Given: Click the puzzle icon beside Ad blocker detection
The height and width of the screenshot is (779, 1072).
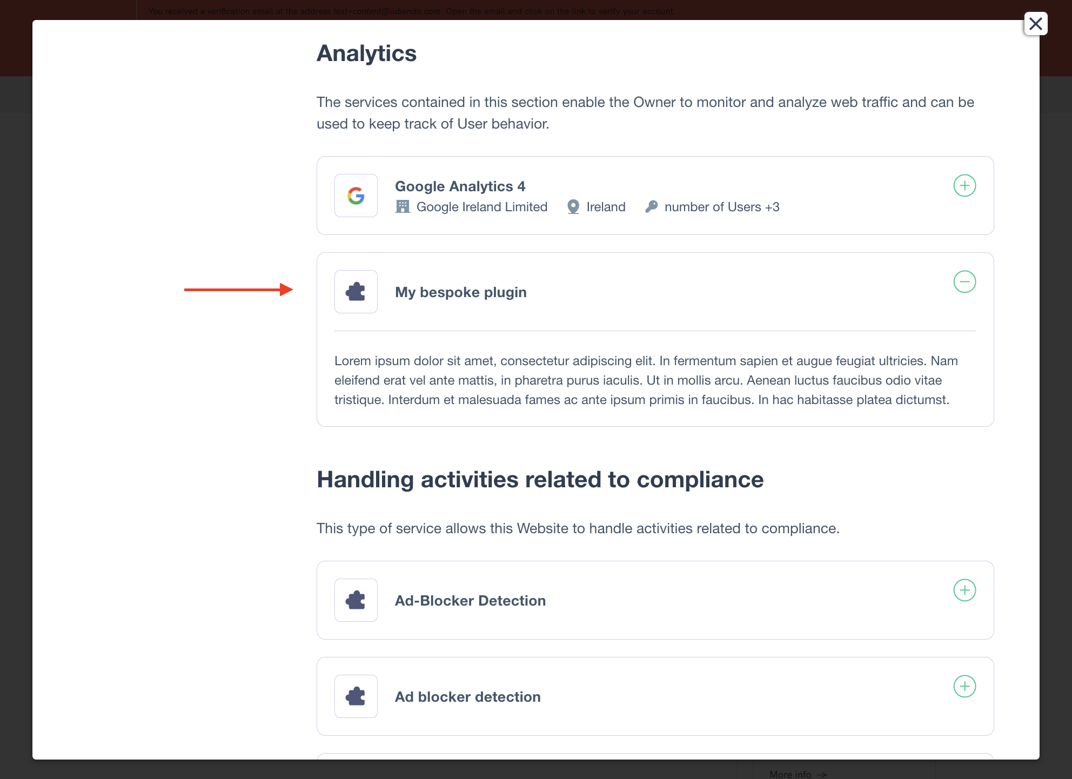Looking at the screenshot, I should click(356, 696).
